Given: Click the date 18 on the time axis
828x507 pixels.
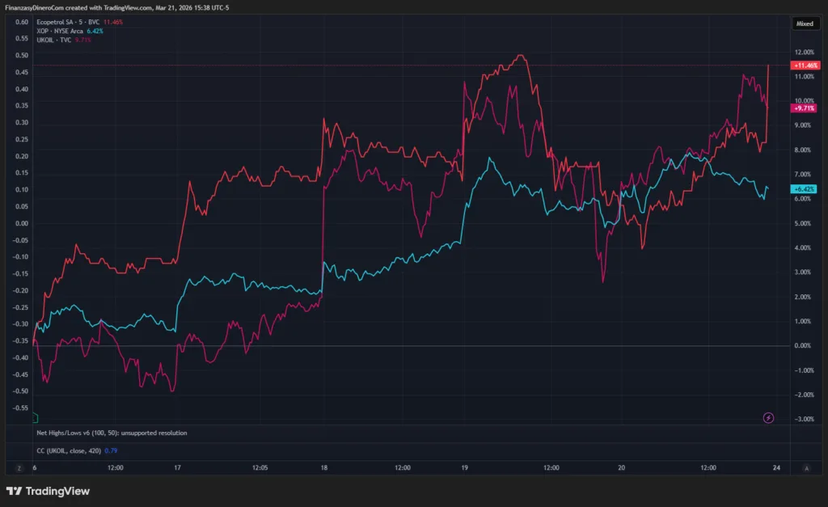Looking at the screenshot, I should (323, 467).
